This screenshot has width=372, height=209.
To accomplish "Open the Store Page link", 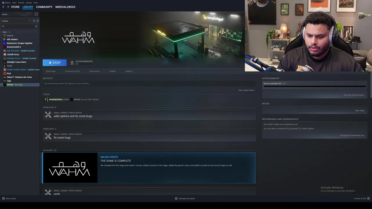I will tap(50, 71).
